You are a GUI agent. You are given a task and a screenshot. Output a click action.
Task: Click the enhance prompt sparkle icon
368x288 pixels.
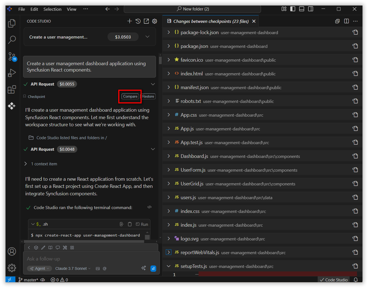coord(144,268)
